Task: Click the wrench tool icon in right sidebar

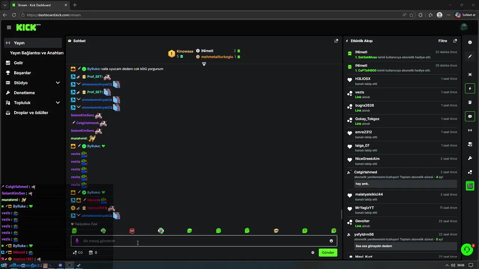Action: (470, 158)
